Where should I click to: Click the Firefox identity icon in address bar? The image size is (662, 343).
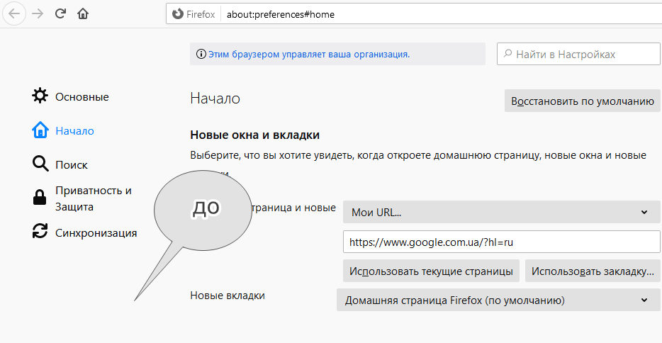(178, 14)
